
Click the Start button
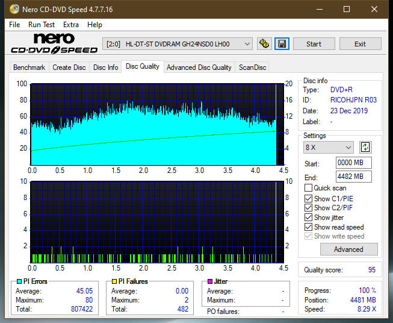pyautogui.click(x=314, y=44)
